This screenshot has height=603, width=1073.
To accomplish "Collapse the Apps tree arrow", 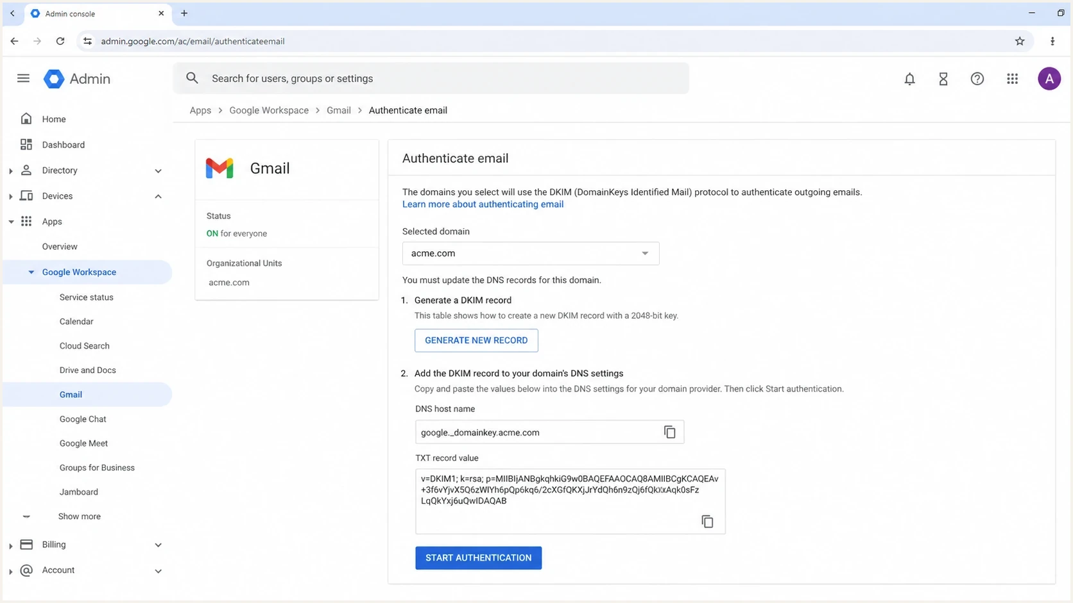I will [x=11, y=222].
